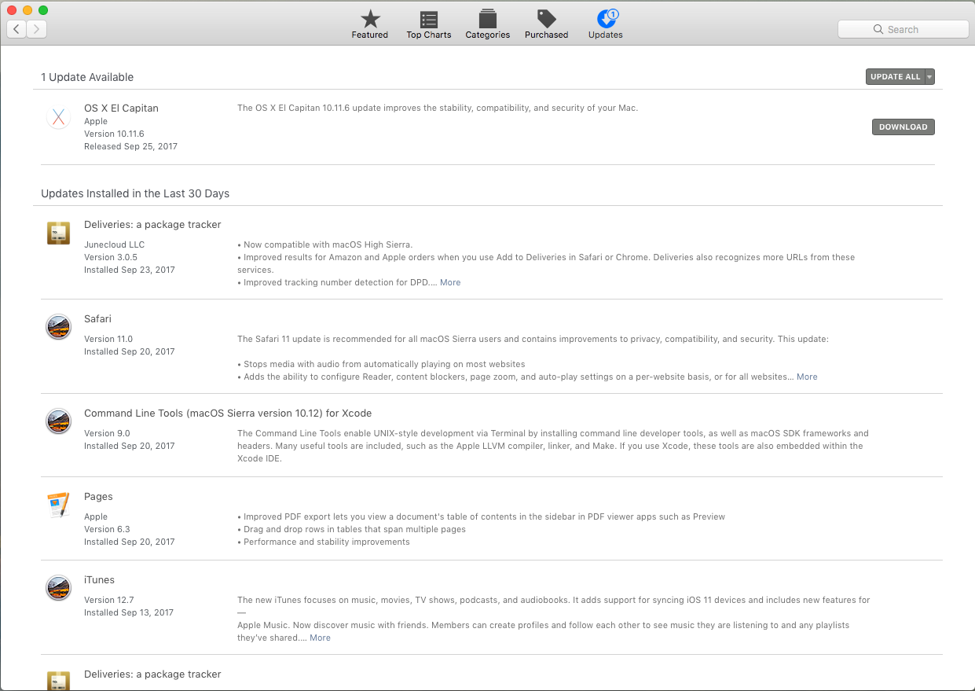The height and width of the screenshot is (691, 975).
Task: Expand More in Deliveries release notes
Action: click(450, 282)
